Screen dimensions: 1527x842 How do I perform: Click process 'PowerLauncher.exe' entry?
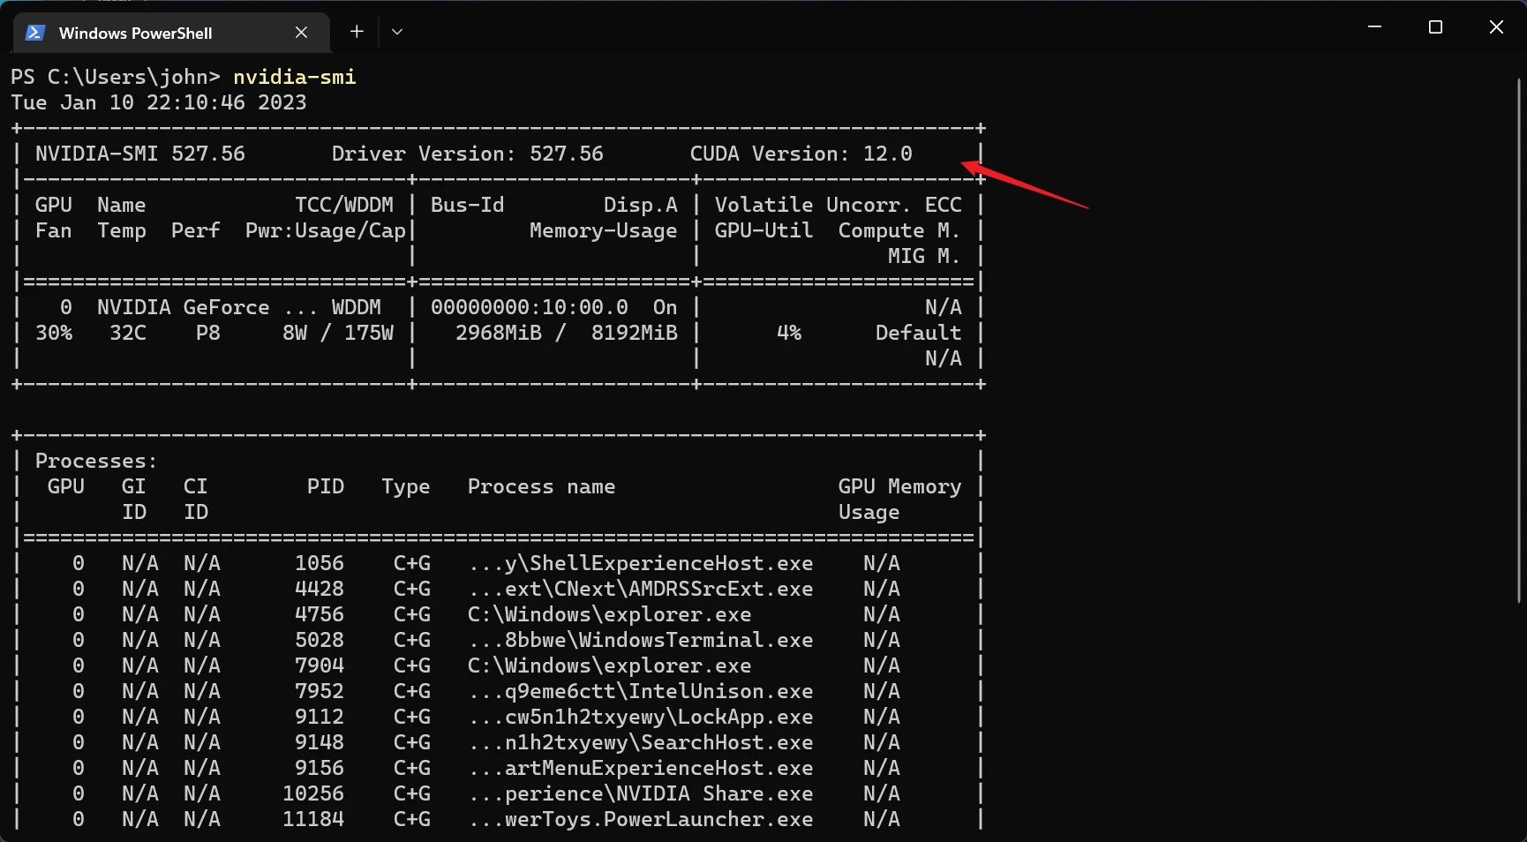[641, 819]
